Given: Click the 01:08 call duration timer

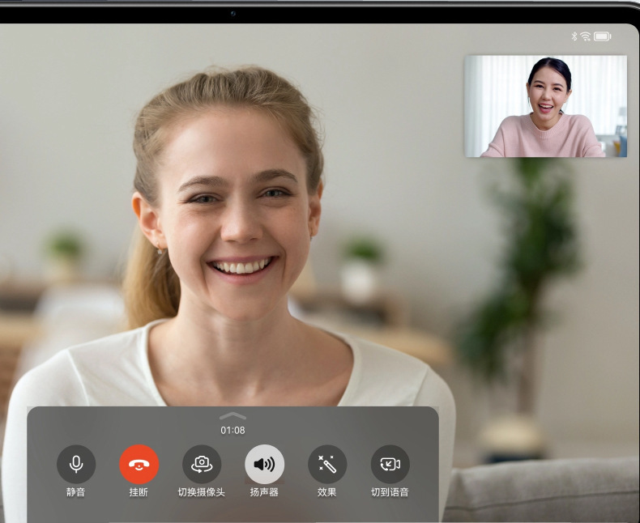Looking at the screenshot, I should [233, 430].
